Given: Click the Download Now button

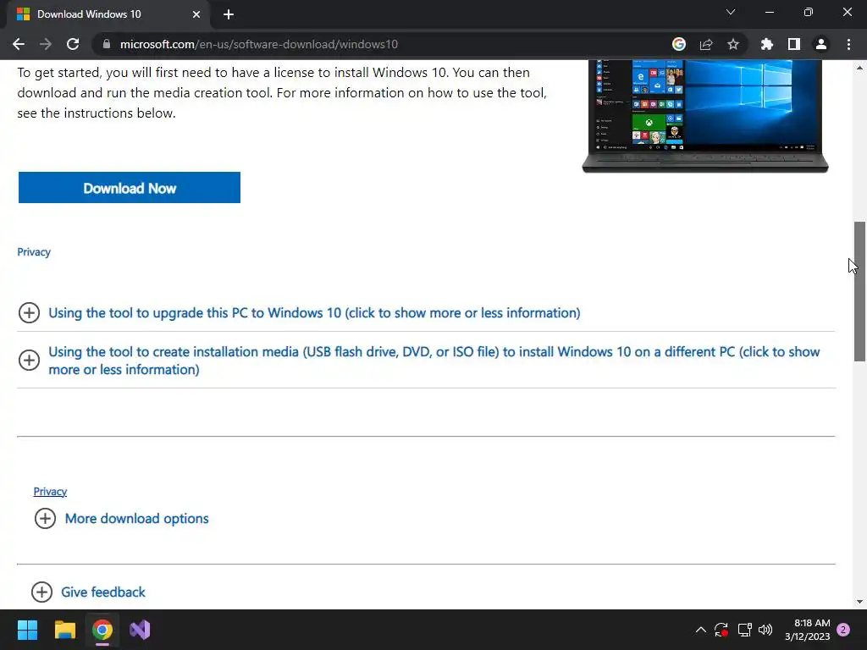Looking at the screenshot, I should pyautogui.click(x=130, y=187).
